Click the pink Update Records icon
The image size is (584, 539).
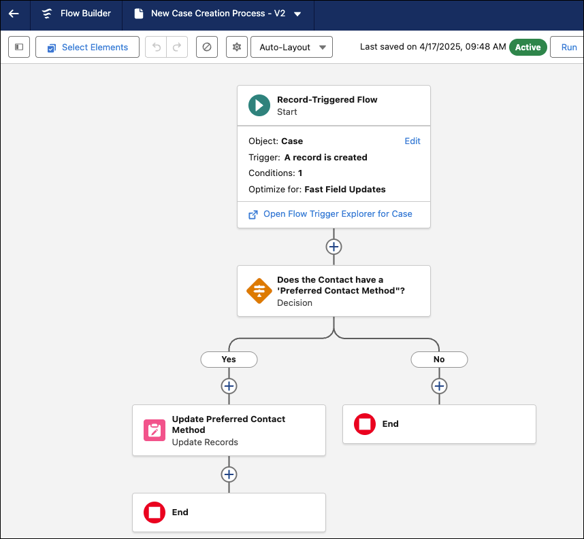pyautogui.click(x=155, y=430)
